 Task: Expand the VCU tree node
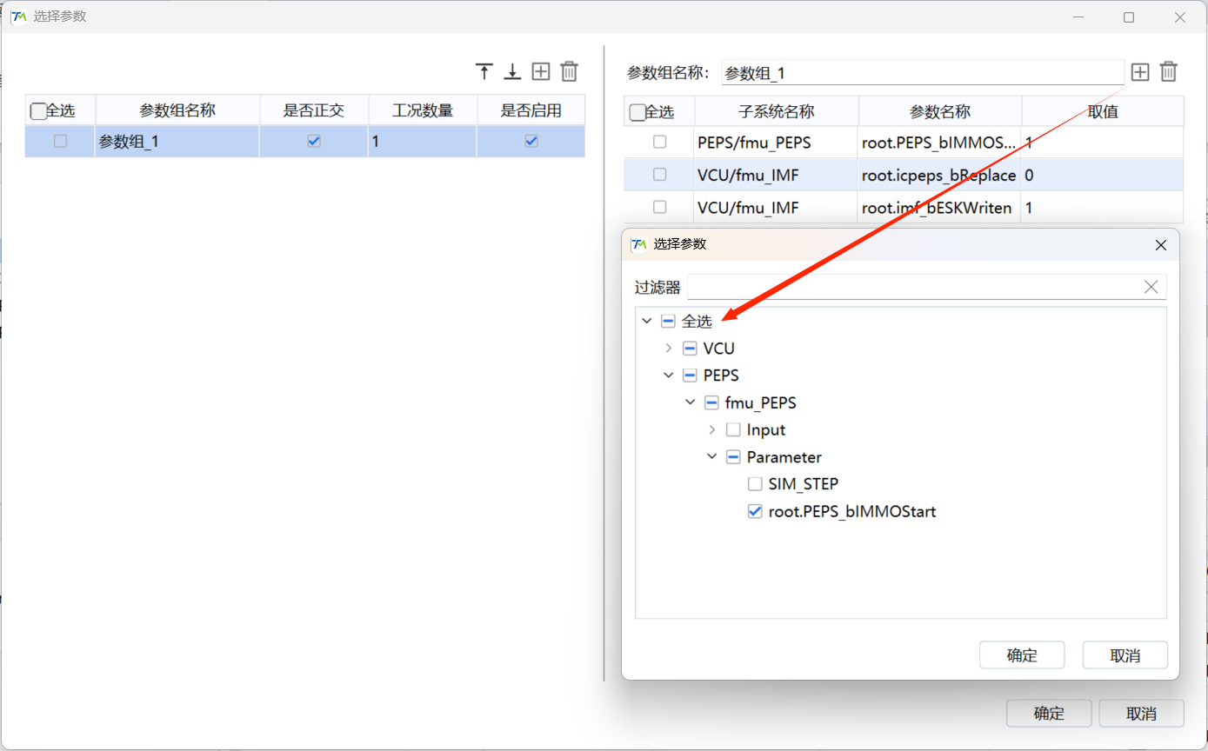(668, 349)
